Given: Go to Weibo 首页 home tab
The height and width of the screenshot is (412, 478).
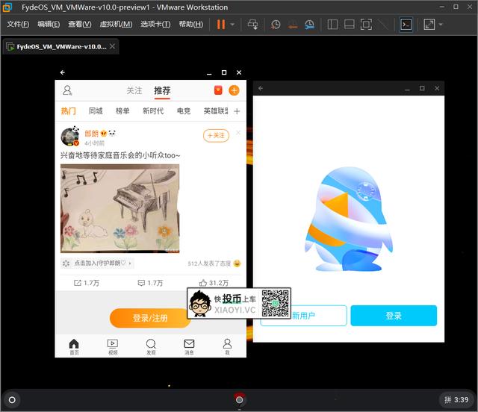Looking at the screenshot, I should pyautogui.click(x=74, y=347).
